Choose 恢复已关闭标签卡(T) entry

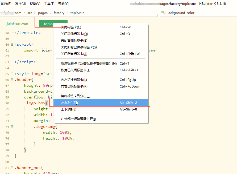point(101,70)
